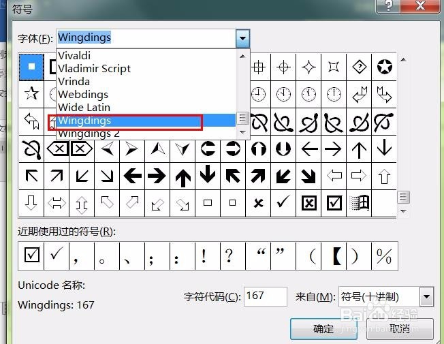Click the font list scroll-up arrow

click(x=242, y=56)
